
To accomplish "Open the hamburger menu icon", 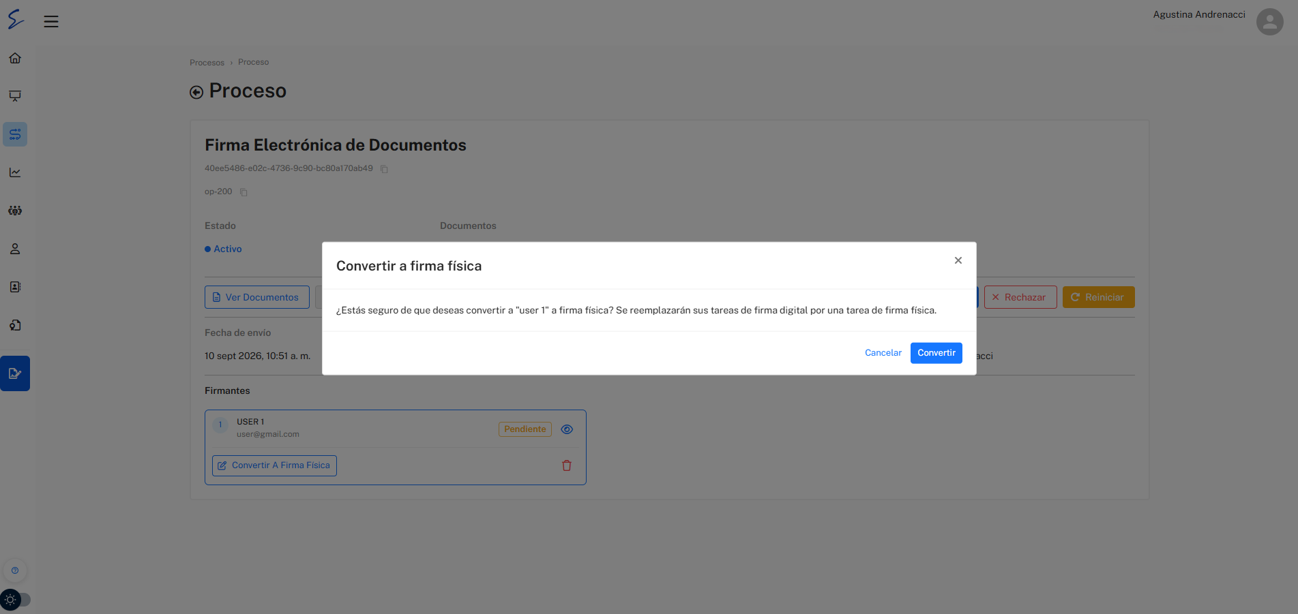I will 51,22.
